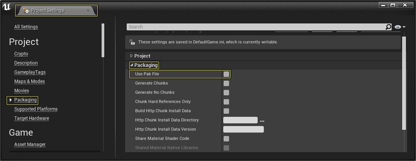Check Build Http Chunk Install Data
This screenshot has height=161, width=416.
pos(226,111)
